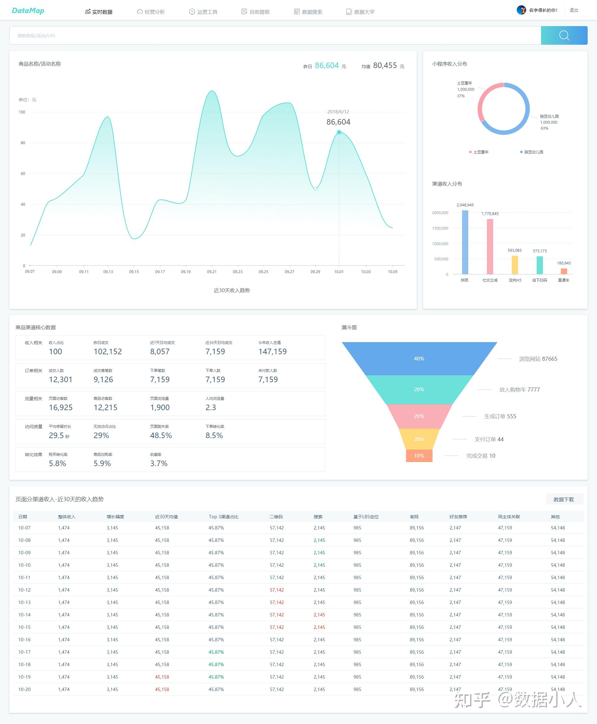
Task: Open the 经营分析 menu tab
Action: click(155, 12)
